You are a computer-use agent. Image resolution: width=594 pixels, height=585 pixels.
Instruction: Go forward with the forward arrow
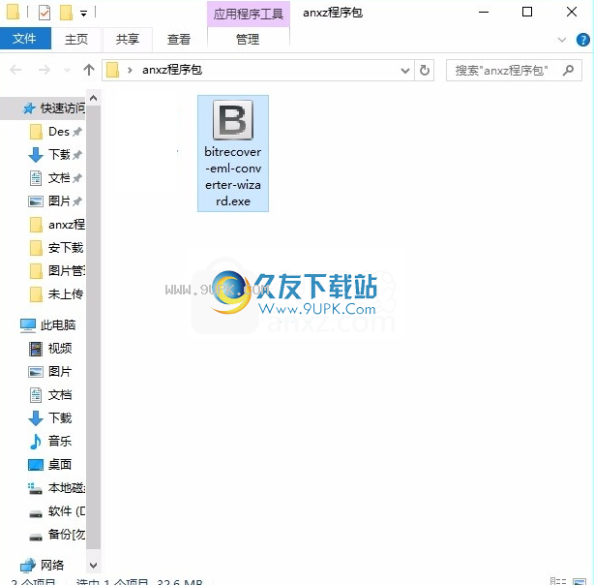(x=45, y=70)
